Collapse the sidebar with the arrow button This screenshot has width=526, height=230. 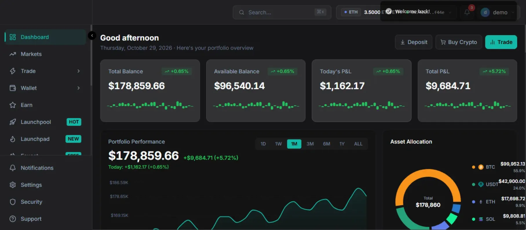coord(92,35)
